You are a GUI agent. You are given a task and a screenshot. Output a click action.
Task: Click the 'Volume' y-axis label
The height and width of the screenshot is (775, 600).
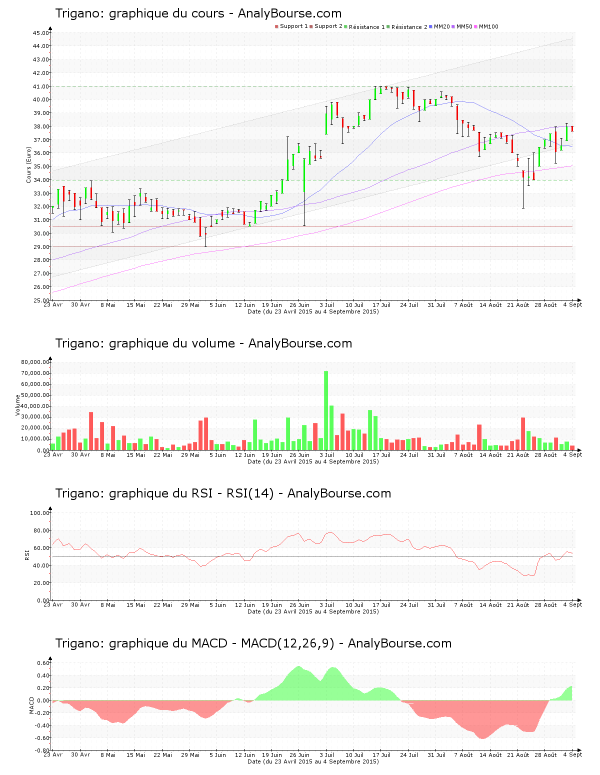(x=18, y=405)
